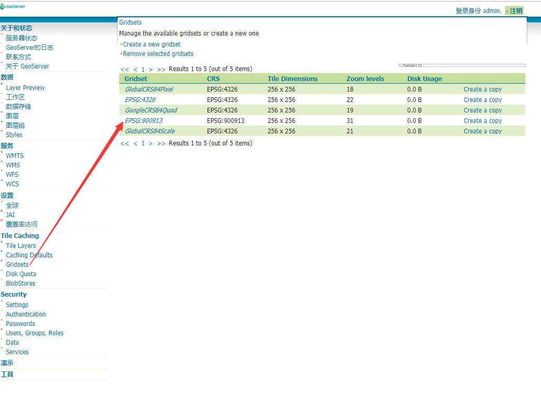The height and width of the screenshot is (396, 541).
Task: Click the red remove icon beside Remove selected gridsets
Action: (121, 54)
